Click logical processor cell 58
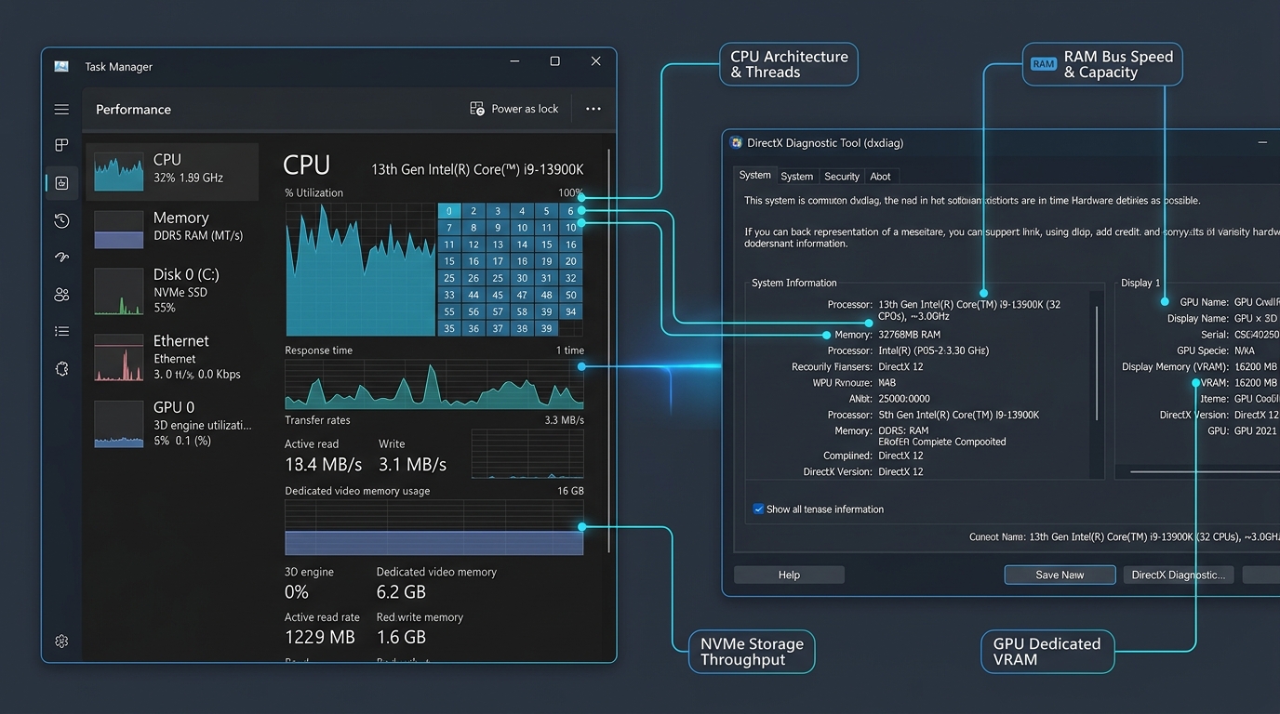1280x714 pixels. (522, 311)
